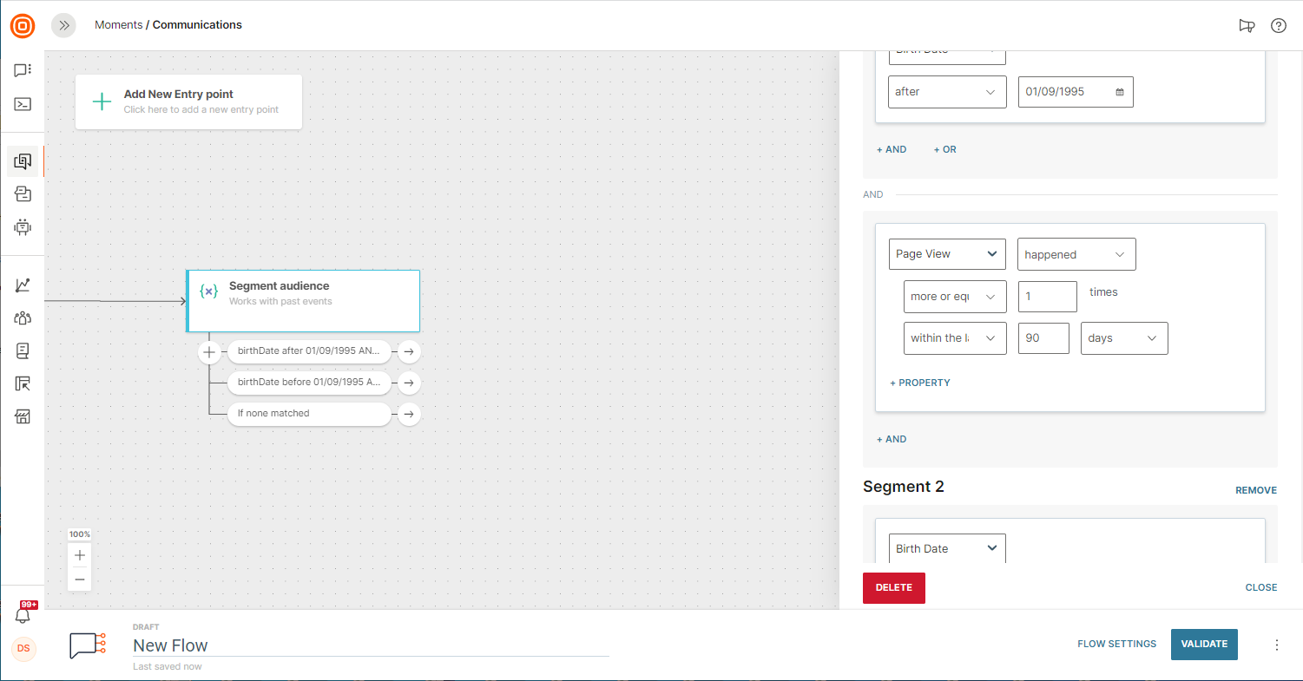
Task: Select the Add New Entry point card
Action: (188, 101)
